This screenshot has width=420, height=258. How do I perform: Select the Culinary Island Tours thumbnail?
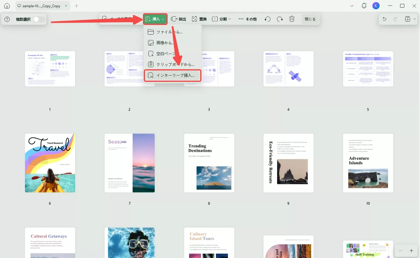pyautogui.click(x=209, y=243)
